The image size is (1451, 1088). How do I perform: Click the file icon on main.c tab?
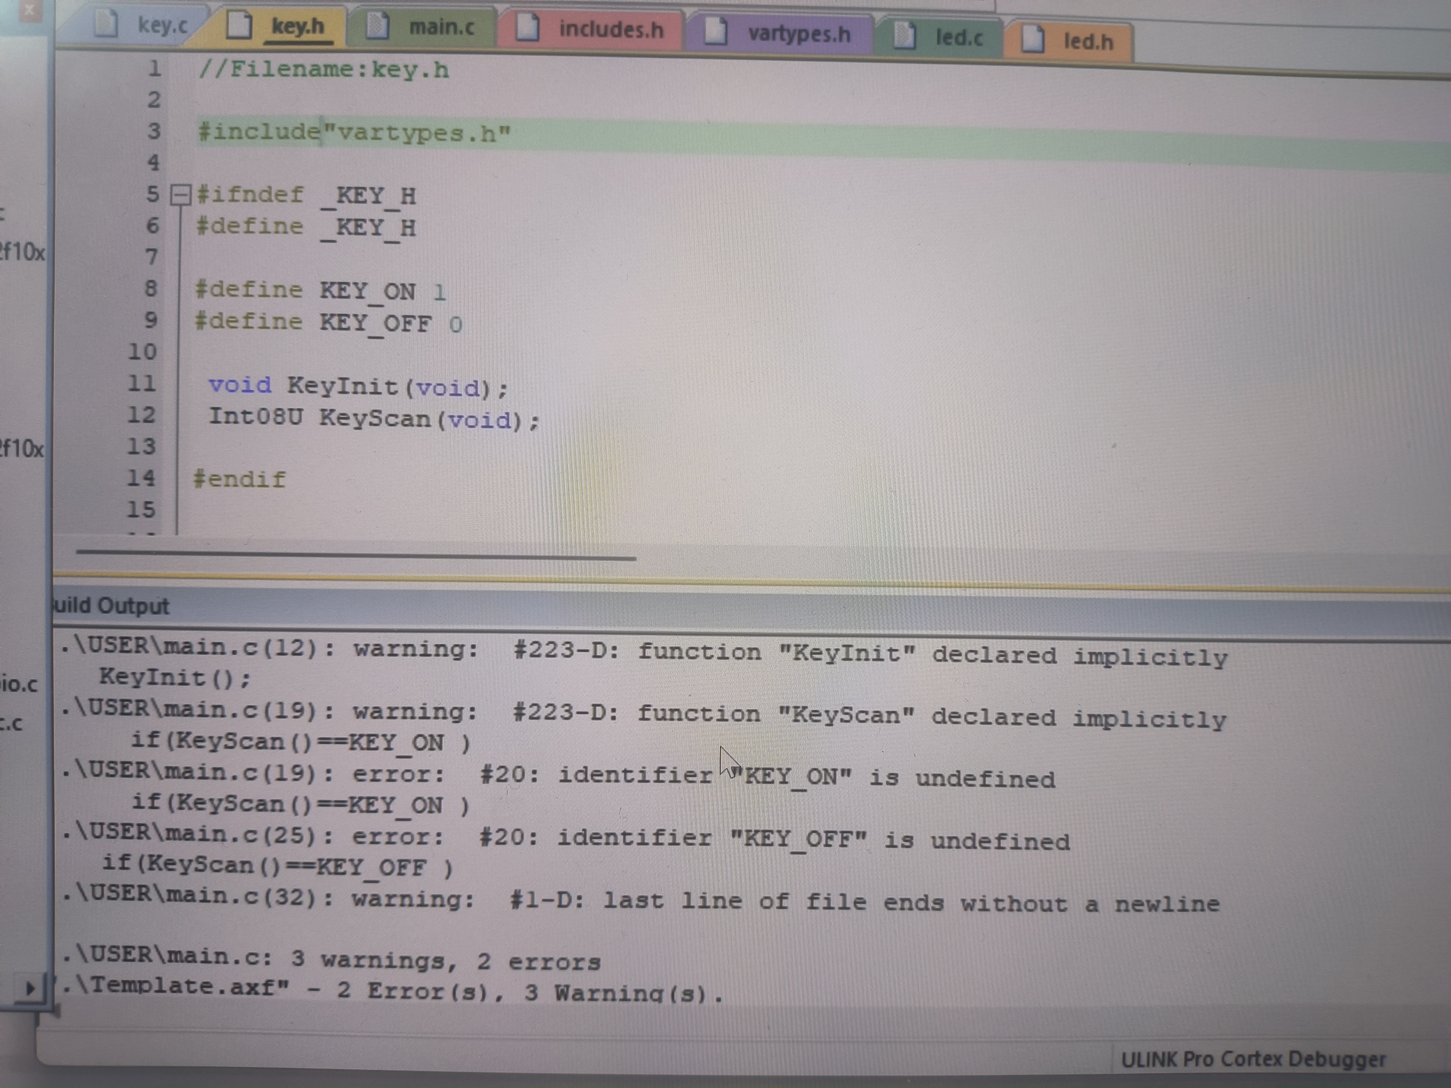click(x=377, y=26)
